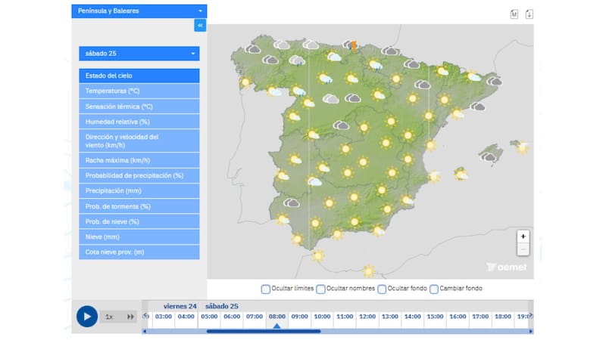The height and width of the screenshot is (340, 606).
Task: Select the Racha máxima (km/h) layer
Action: click(x=139, y=160)
